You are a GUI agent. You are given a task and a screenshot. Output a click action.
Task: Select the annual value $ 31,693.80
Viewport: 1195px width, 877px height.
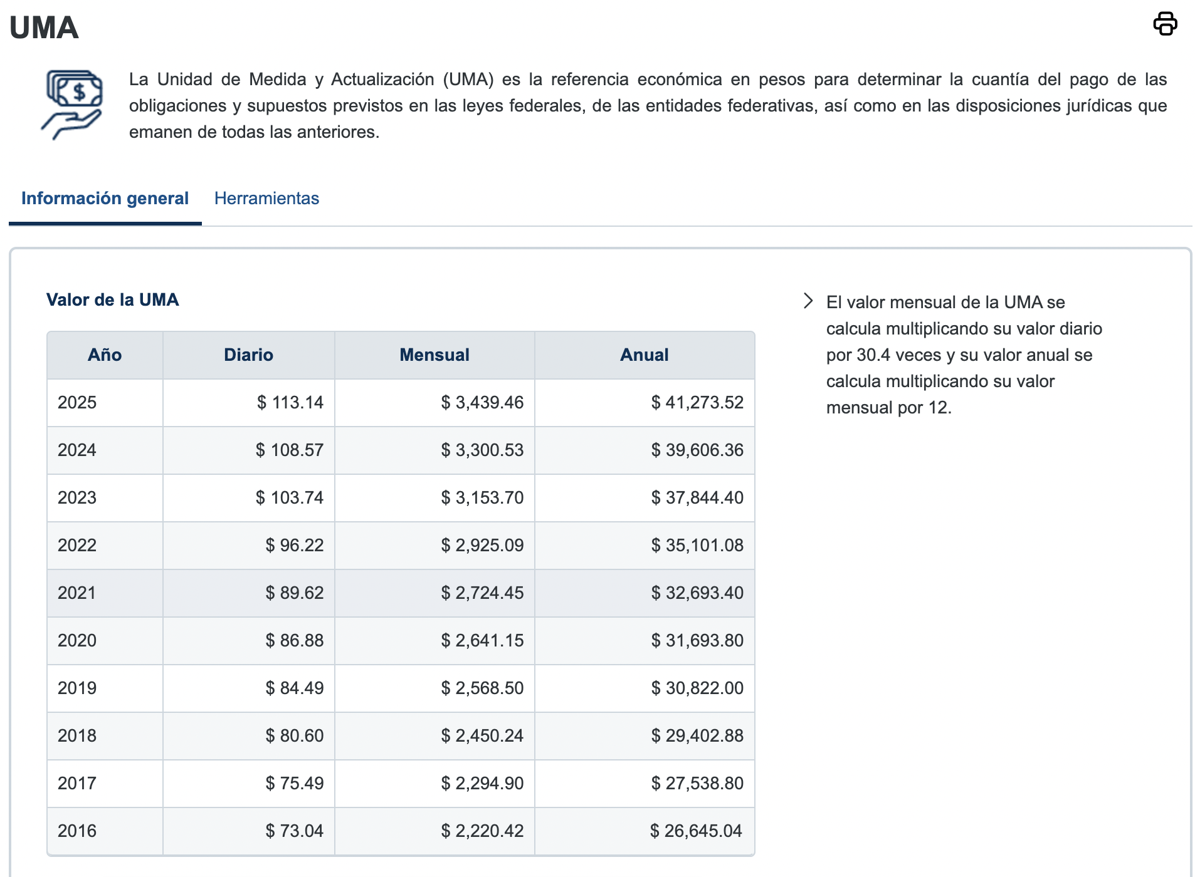(x=697, y=641)
